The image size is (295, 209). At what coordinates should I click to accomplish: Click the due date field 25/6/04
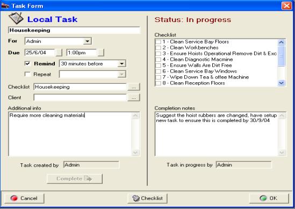40,53
